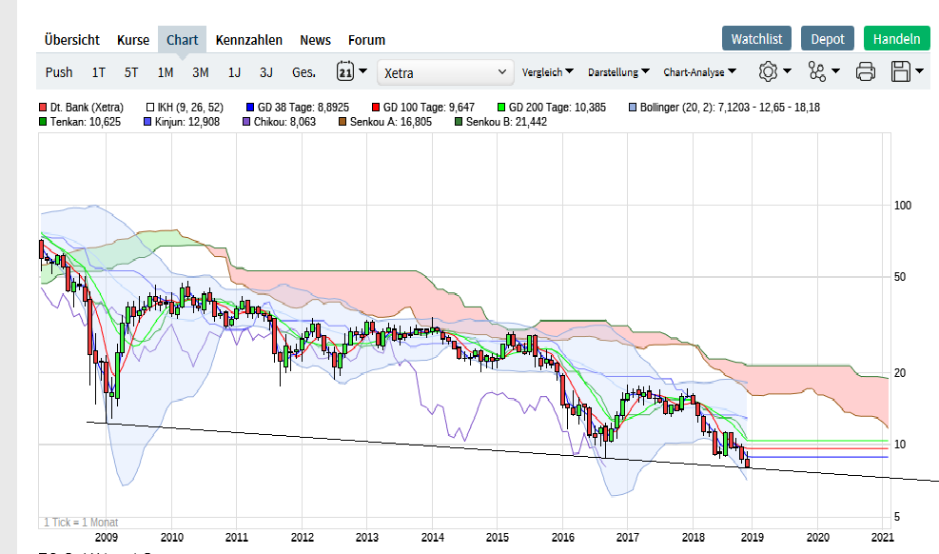Open the calendar period icon
The width and height of the screenshot is (939, 554).
pos(345,71)
